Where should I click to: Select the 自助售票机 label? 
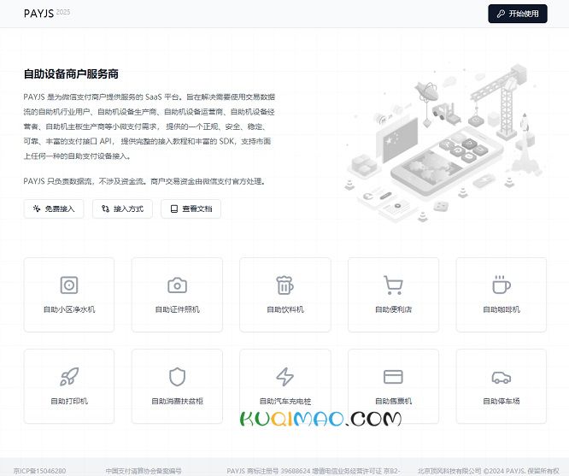(x=393, y=401)
